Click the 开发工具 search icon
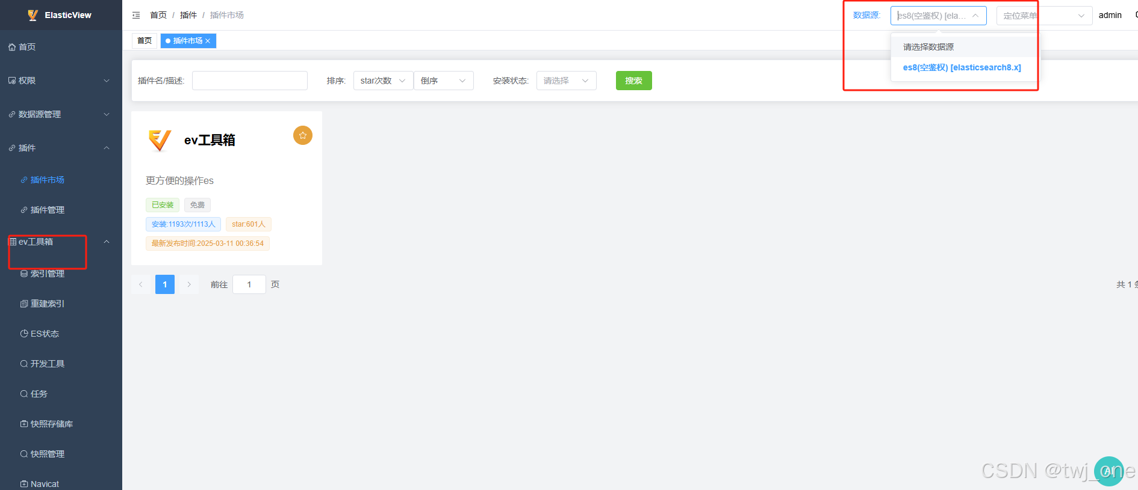This screenshot has height=490, width=1138. pos(24,364)
